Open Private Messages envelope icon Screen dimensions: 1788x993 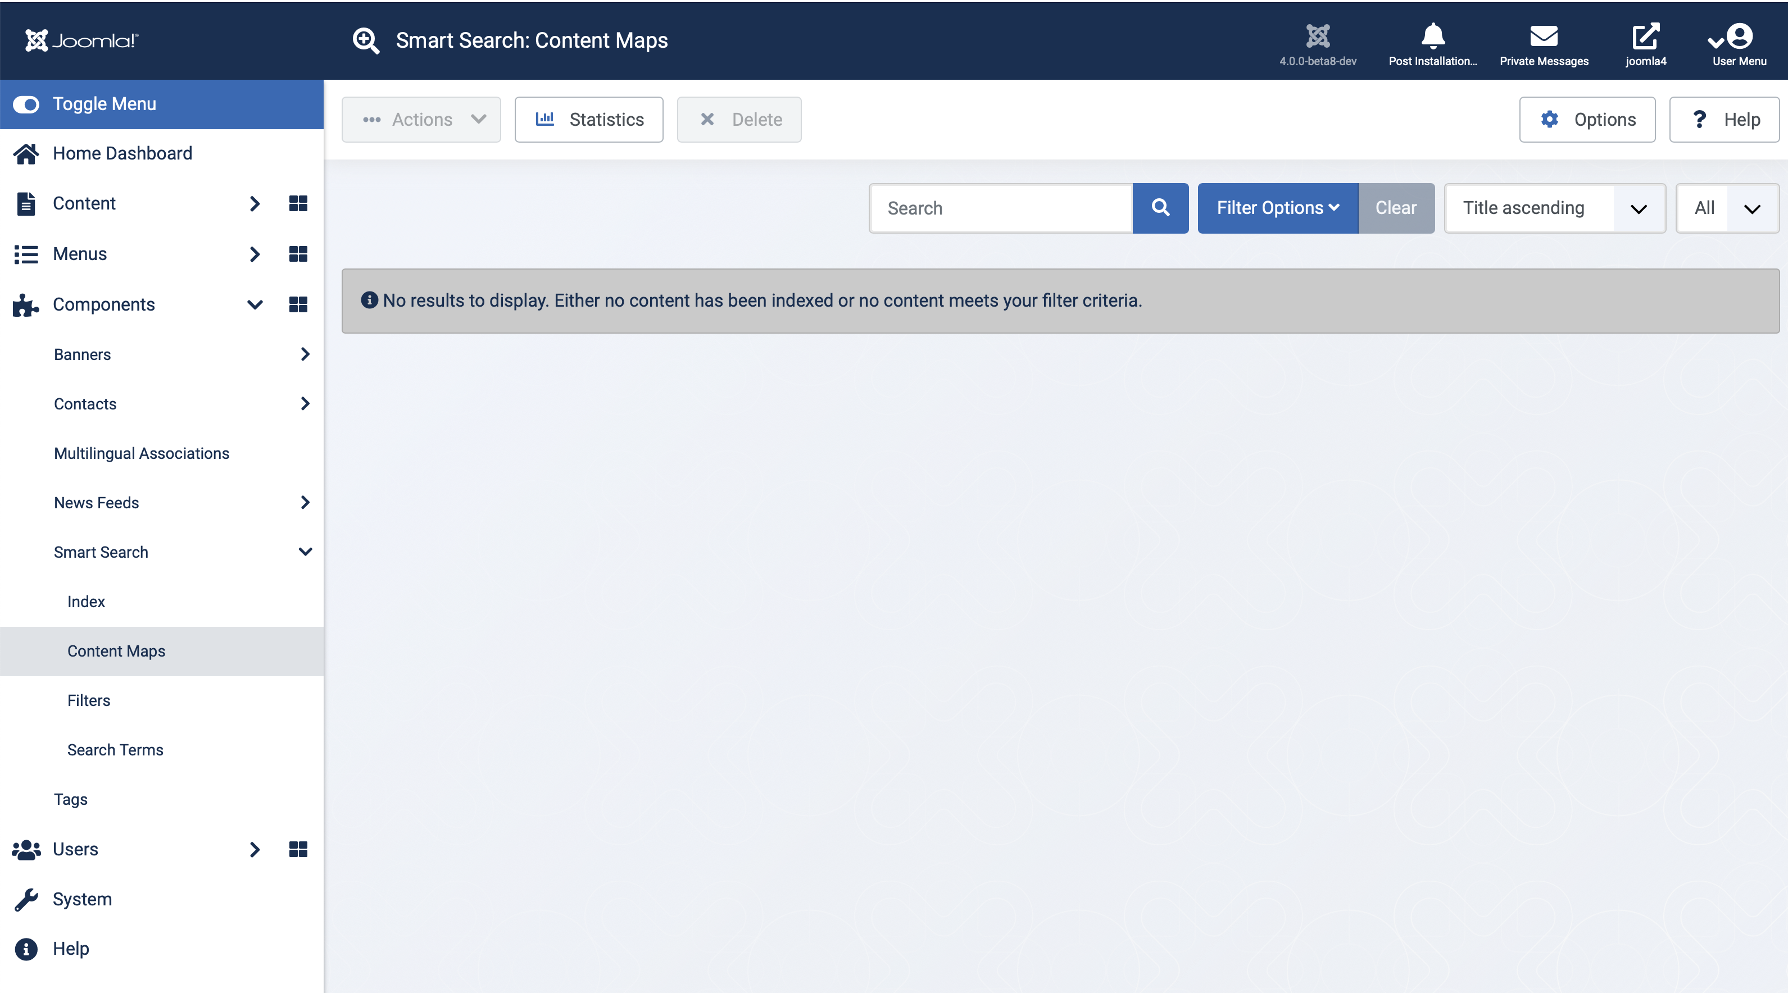(x=1544, y=36)
